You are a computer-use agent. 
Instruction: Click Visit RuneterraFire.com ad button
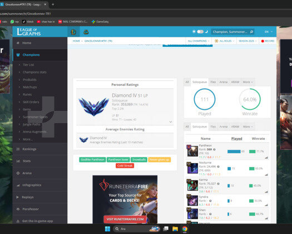[125, 220]
